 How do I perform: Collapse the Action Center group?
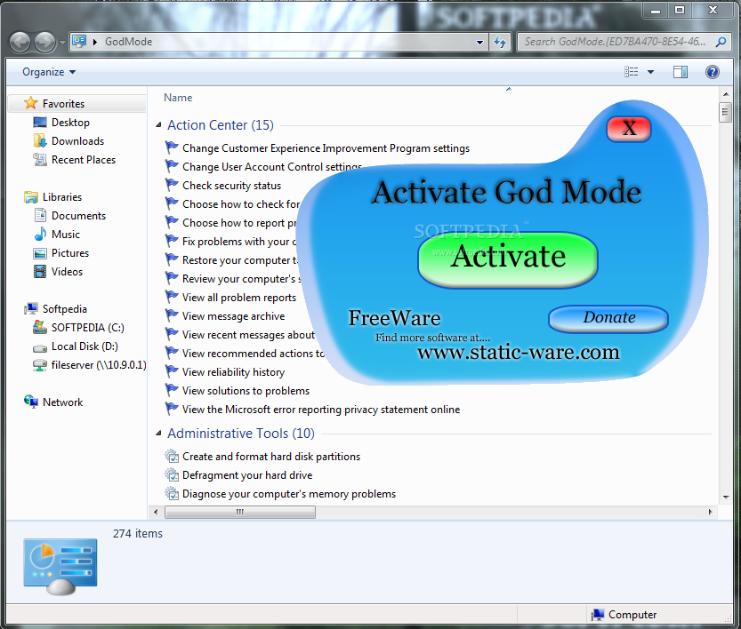(158, 125)
